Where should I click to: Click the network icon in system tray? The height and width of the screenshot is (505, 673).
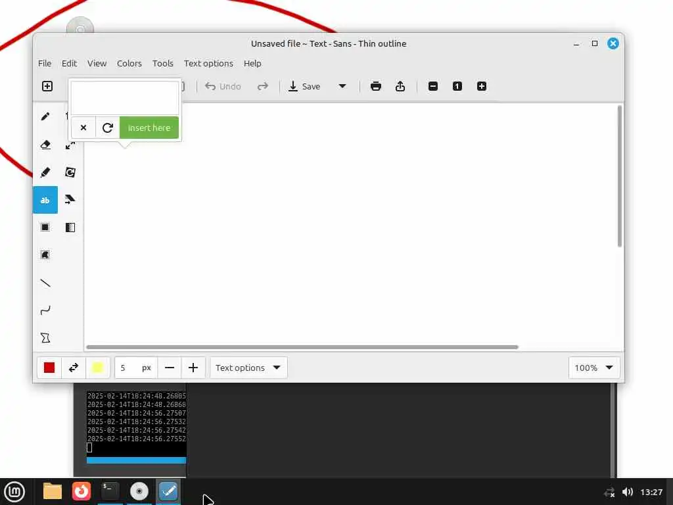point(609,492)
